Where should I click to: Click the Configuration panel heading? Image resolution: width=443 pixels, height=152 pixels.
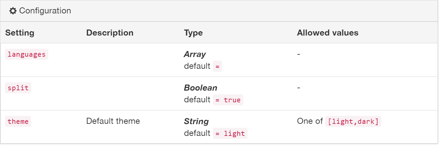45,11
